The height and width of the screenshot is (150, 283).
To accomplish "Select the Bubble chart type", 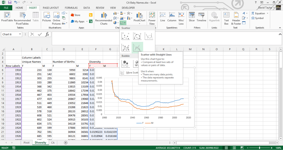I will click(x=126, y=64).
